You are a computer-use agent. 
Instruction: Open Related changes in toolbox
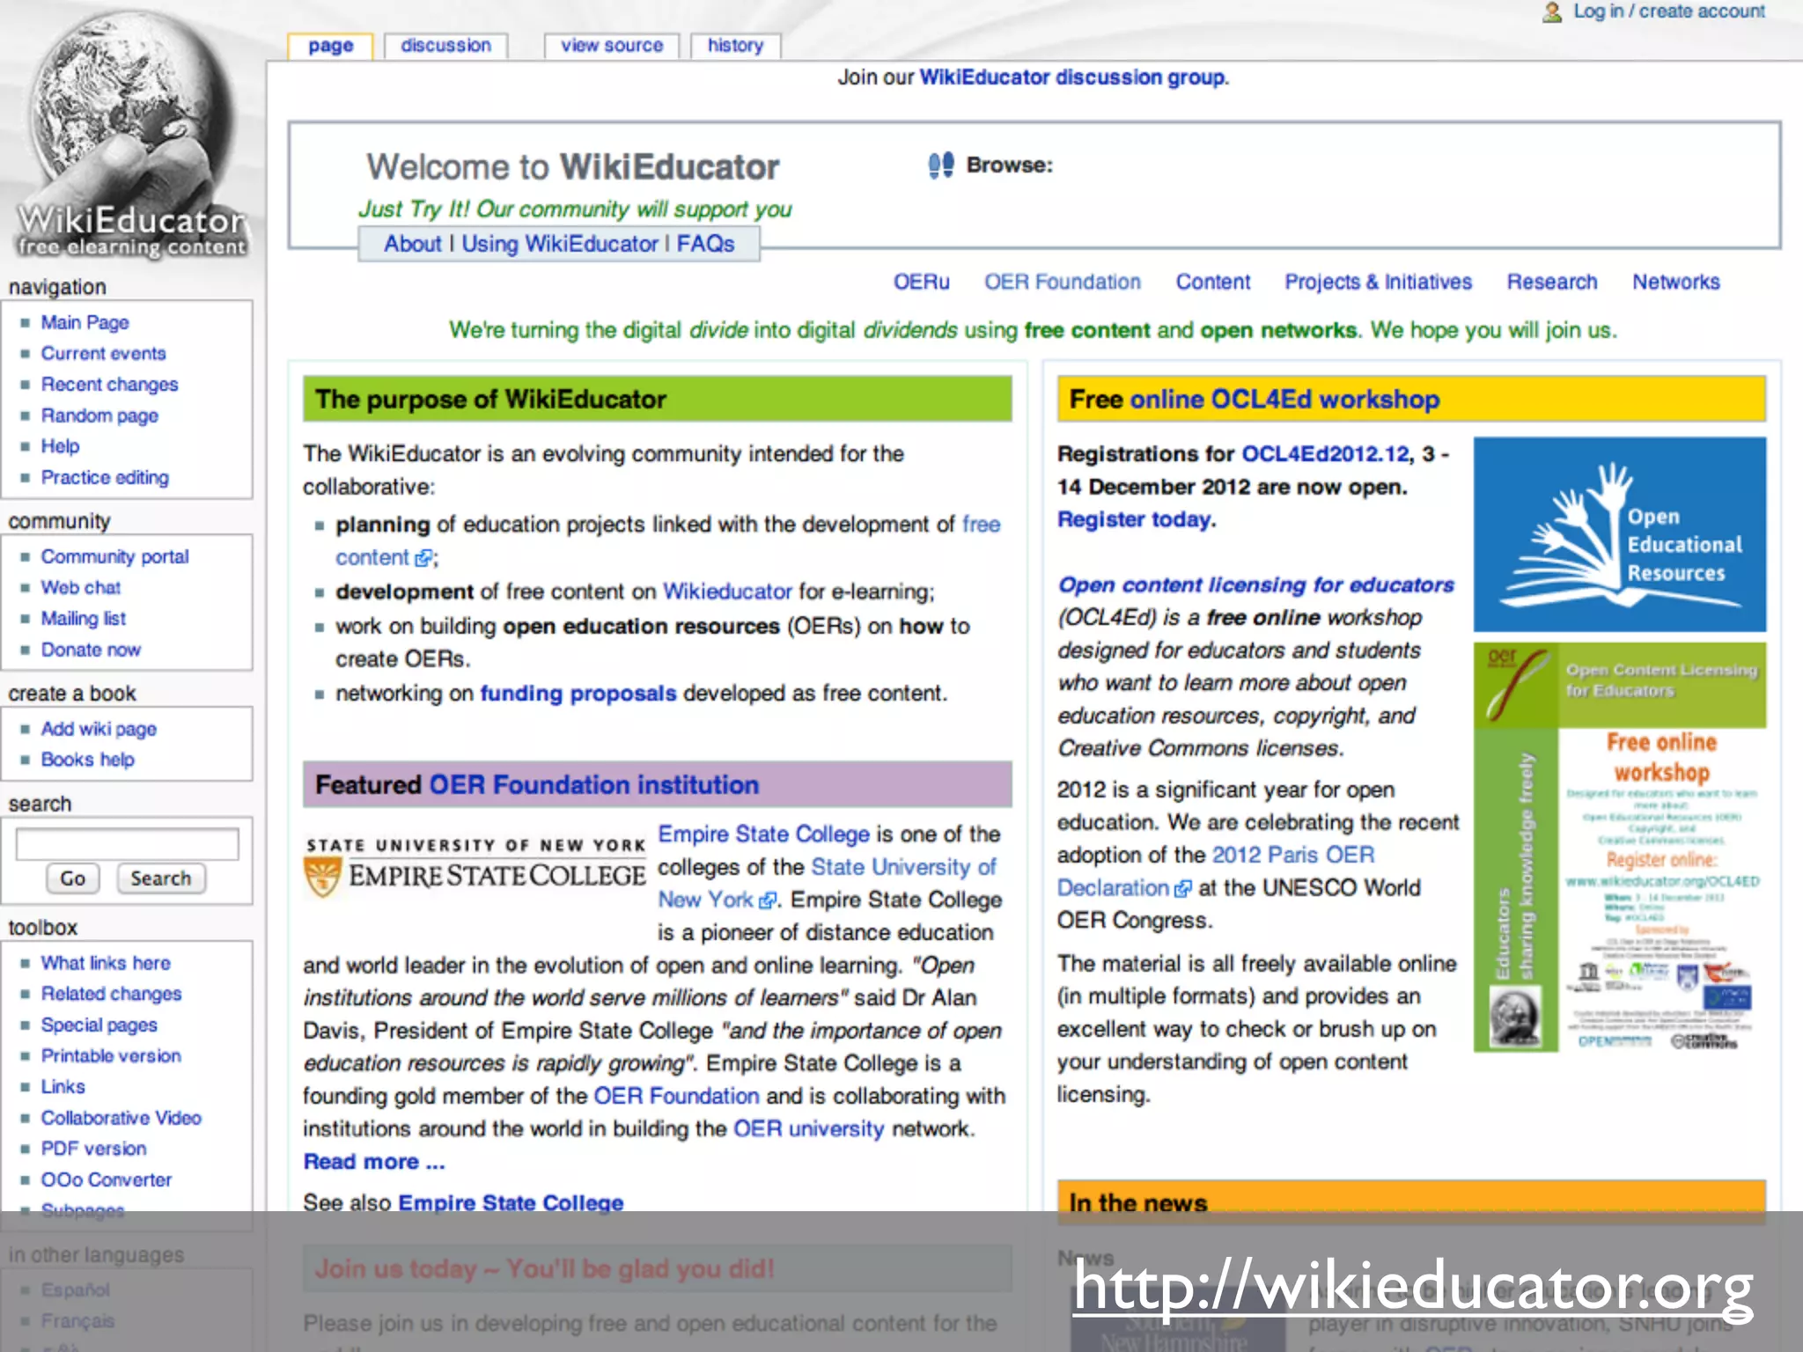click(111, 994)
